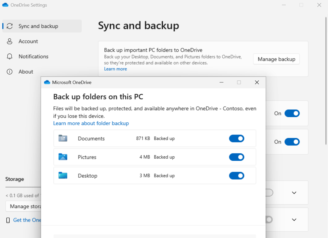Open the Notifications section

pos(33,56)
